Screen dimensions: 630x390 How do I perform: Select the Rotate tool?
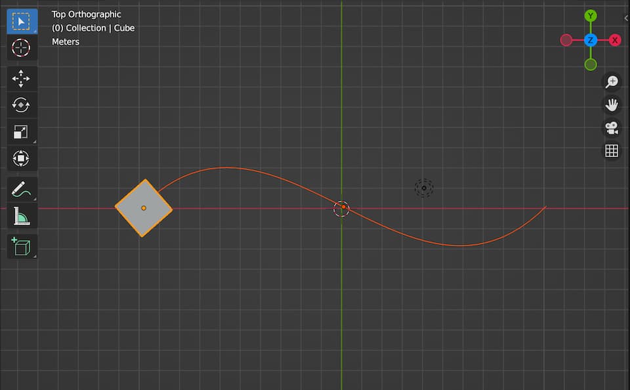point(21,105)
